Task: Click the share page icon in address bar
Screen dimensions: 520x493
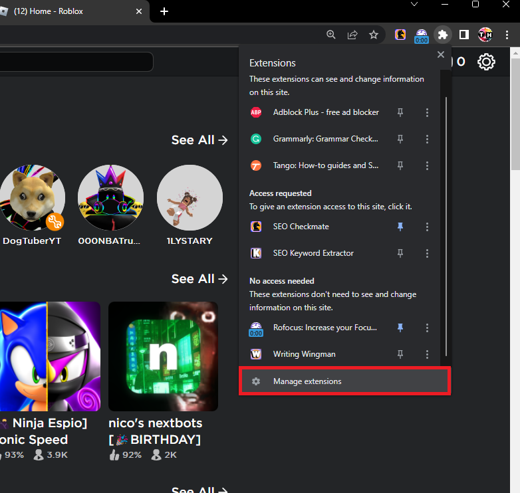Action: coord(352,35)
